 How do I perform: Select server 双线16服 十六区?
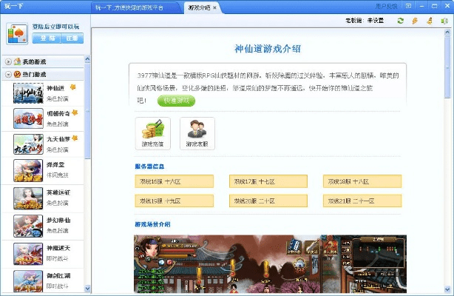[x=174, y=181]
